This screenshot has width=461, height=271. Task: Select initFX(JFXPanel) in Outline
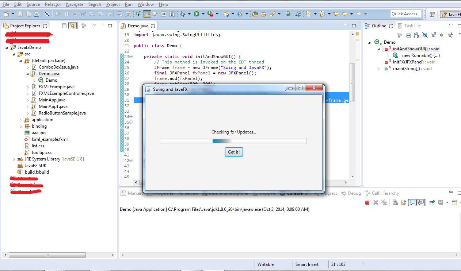[x=414, y=62]
